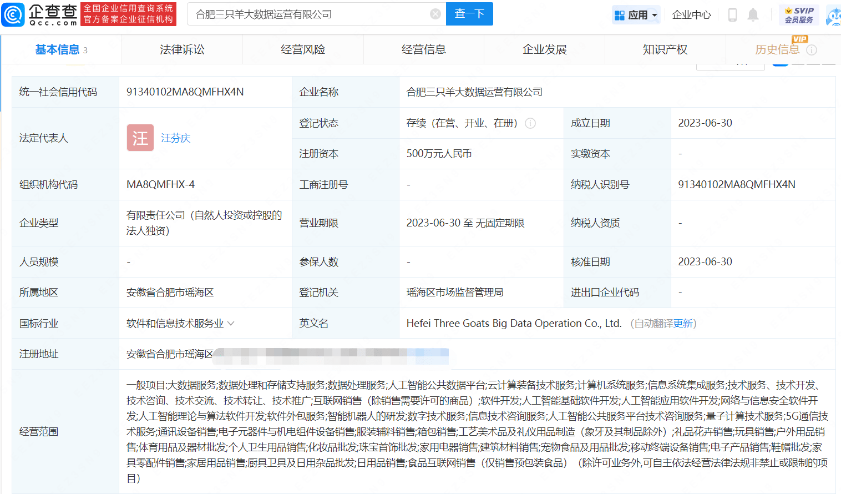Viewport: 841px width, 494px height.
Task: Open 企业中心 link
Action: click(x=691, y=15)
